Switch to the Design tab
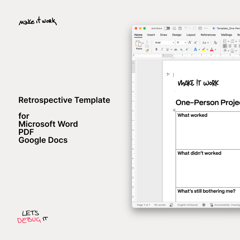The height and width of the screenshot is (240, 240). click(177, 35)
